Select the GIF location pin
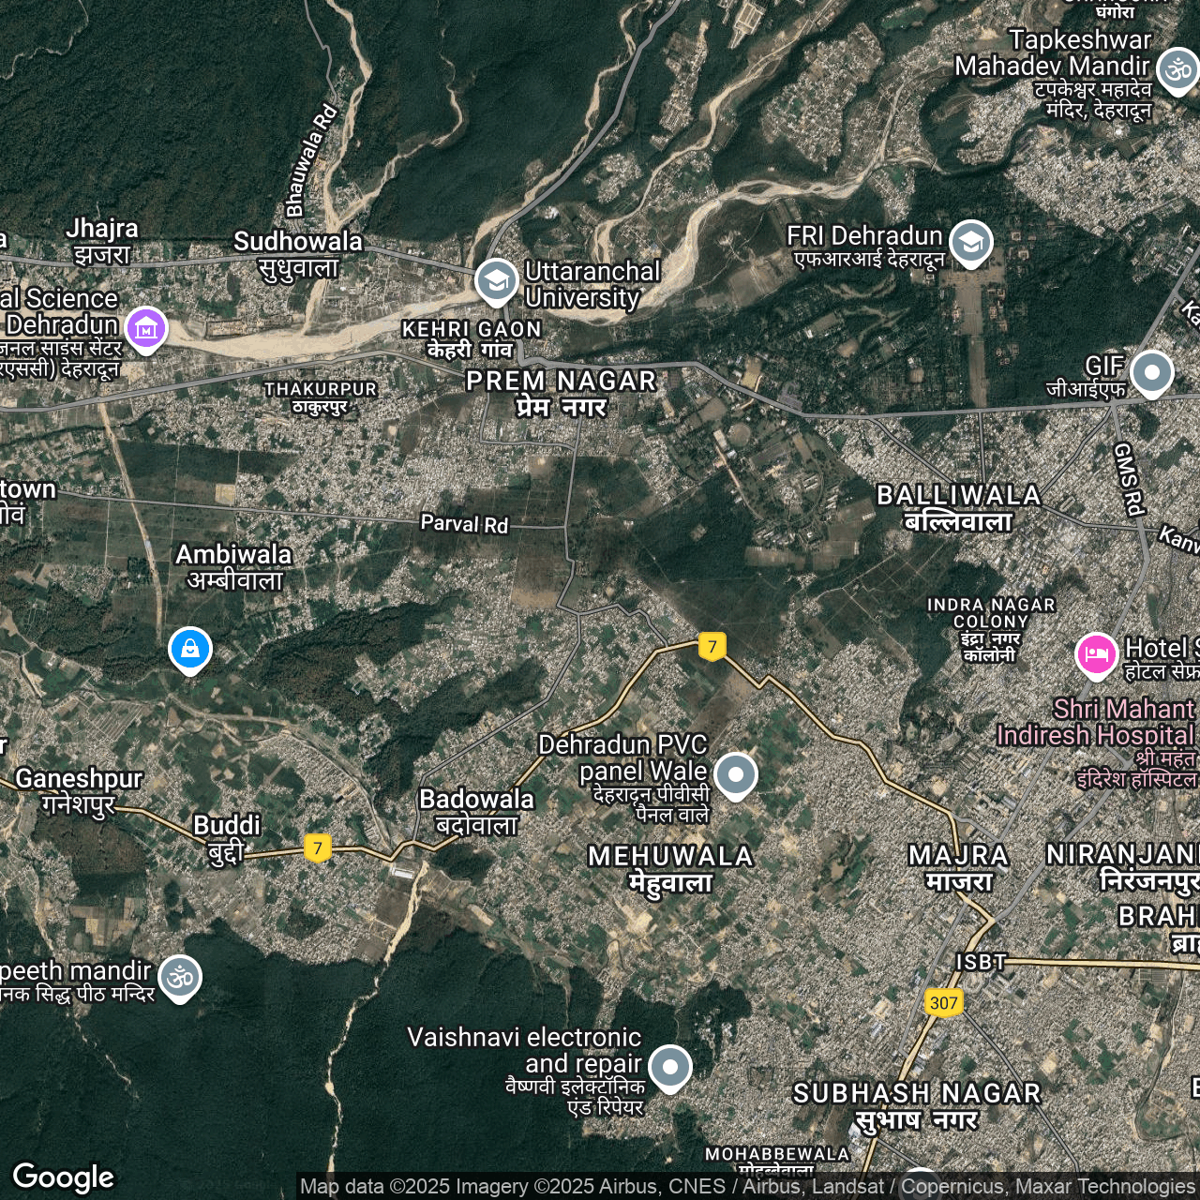Viewport: 1200px width, 1200px height. pyautogui.click(x=1151, y=373)
